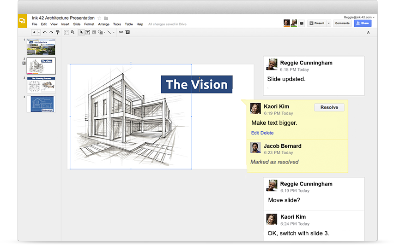Collapse the toolbar with double chevron

click(x=368, y=33)
